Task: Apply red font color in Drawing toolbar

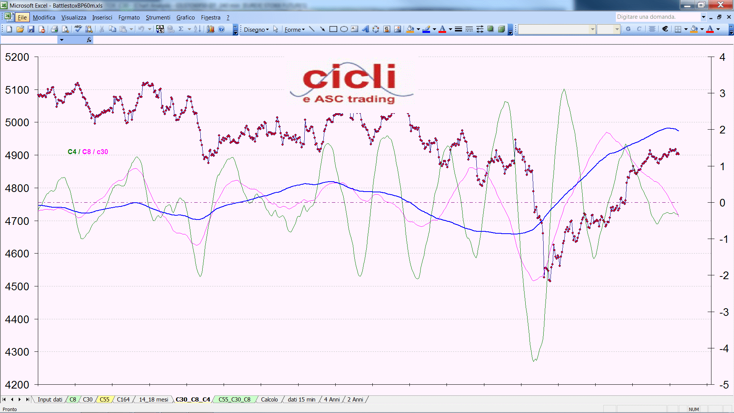Action: 442,29
